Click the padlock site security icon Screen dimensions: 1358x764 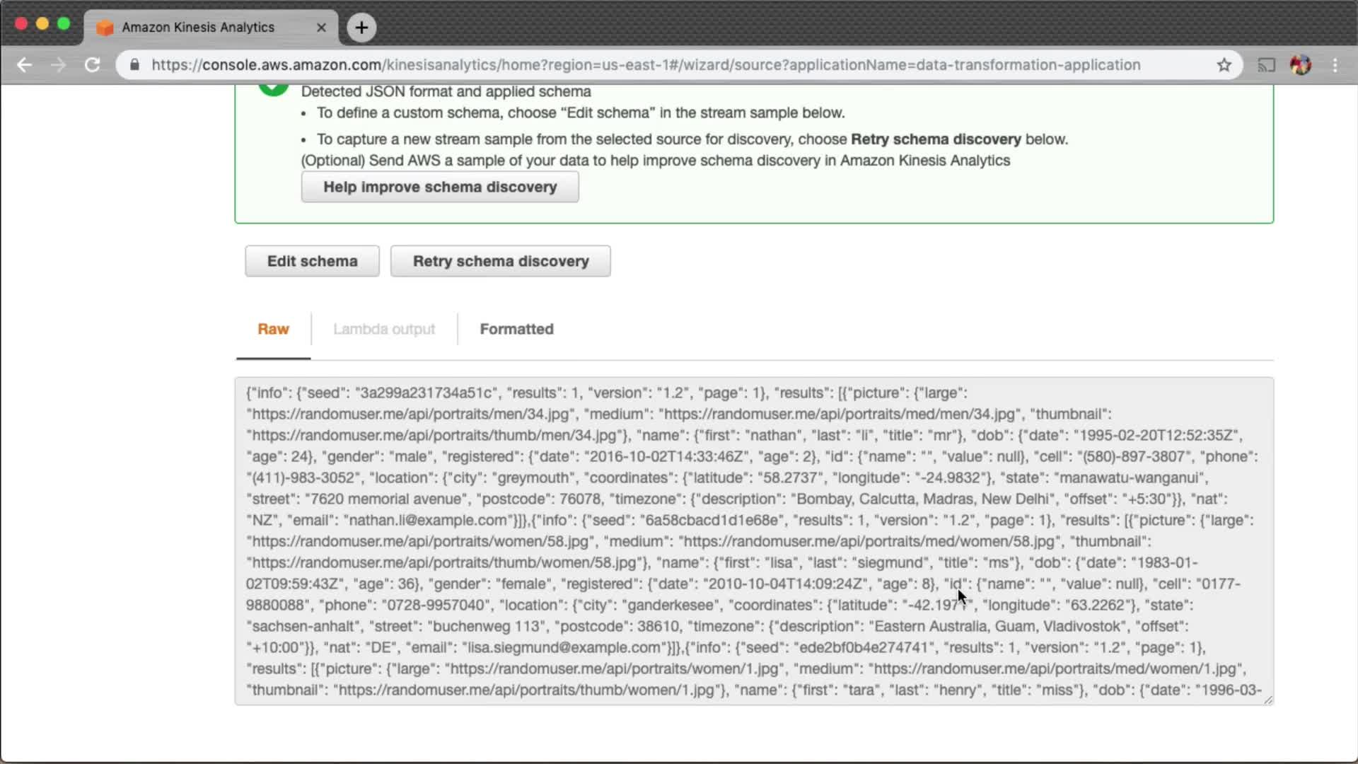click(x=134, y=65)
